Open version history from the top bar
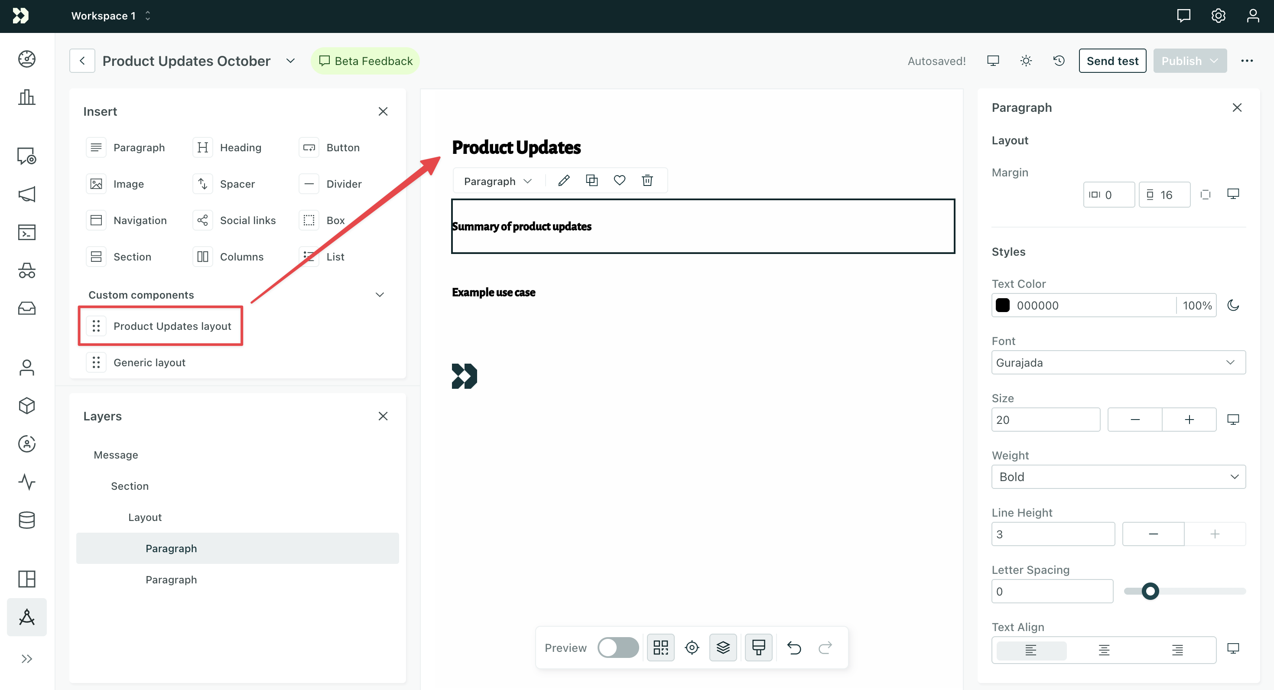Screen dimensions: 1274x690 (x=1058, y=60)
